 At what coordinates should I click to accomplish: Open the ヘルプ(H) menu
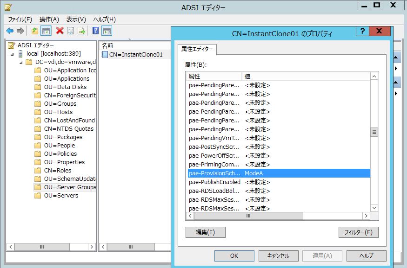click(104, 19)
